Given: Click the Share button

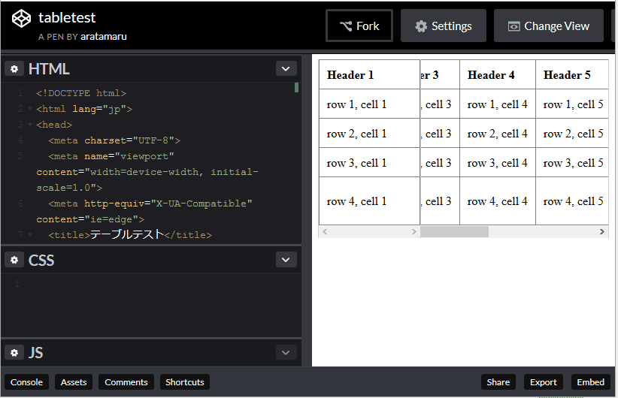Looking at the screenshot, I should (x=498, y=382).
